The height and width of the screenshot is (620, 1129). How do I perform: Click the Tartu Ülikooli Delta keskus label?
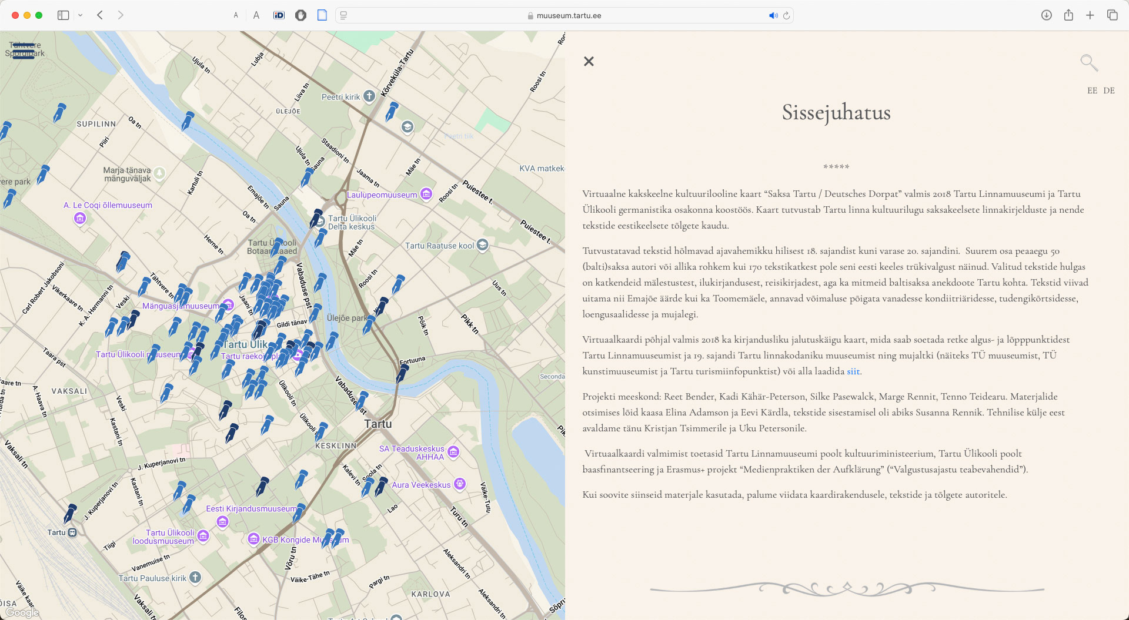[x=352, y=222]
